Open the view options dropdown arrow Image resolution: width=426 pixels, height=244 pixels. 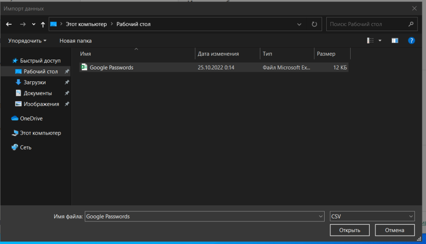380,40
